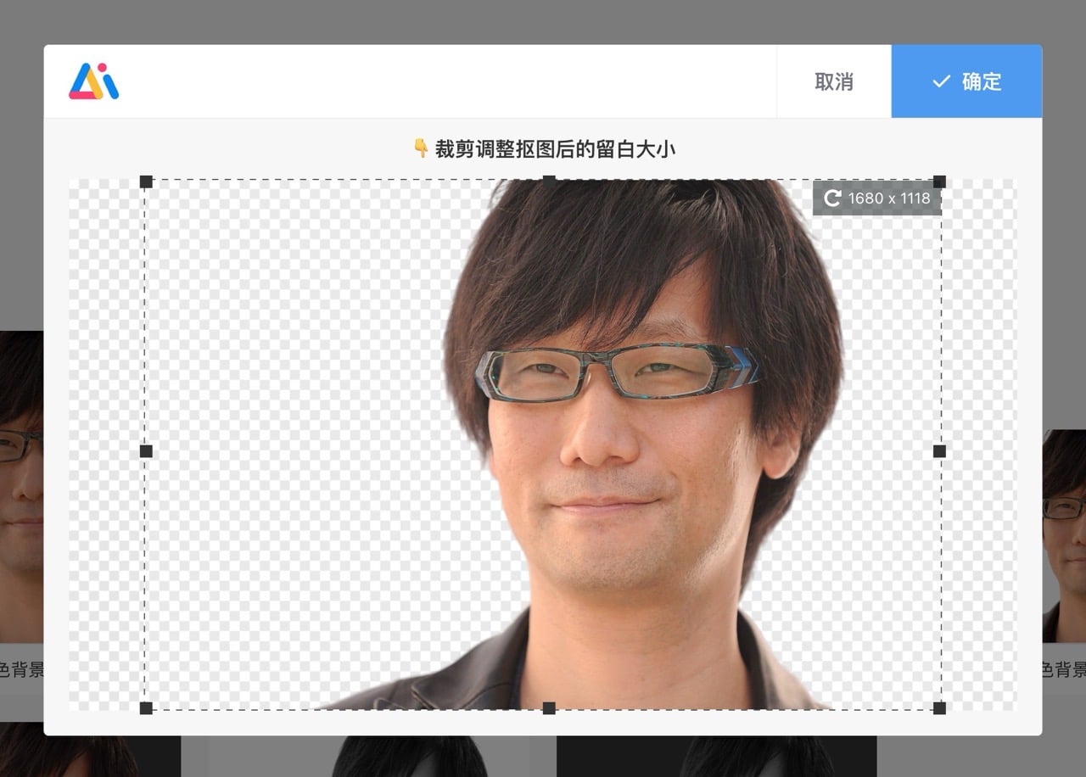The image size is (1086, 777).
Task: Click the heading 裁剪调整抠图后的留白大小
Action: point(555,149)
